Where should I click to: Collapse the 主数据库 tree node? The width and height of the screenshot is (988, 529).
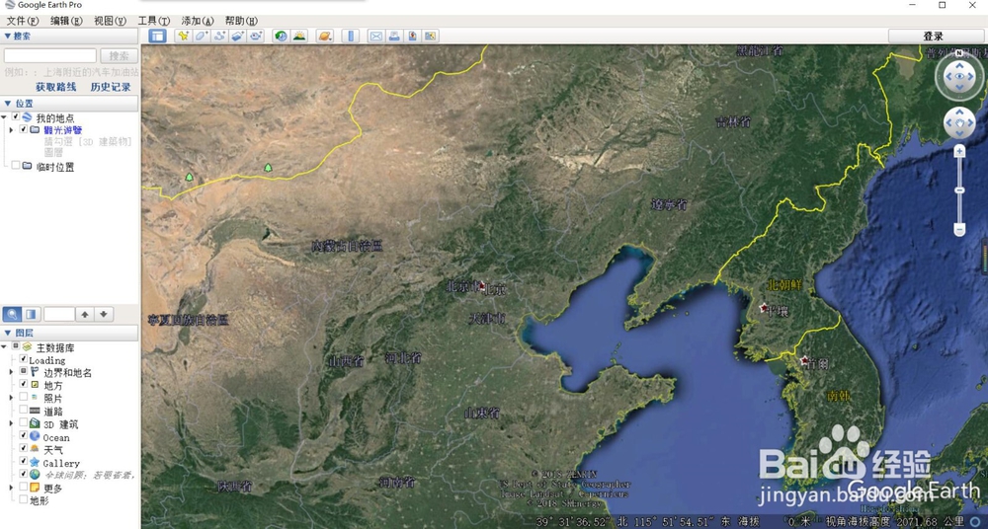point(4,346)
